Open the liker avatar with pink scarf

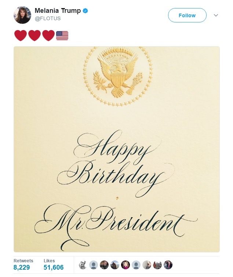coord(125,265)
